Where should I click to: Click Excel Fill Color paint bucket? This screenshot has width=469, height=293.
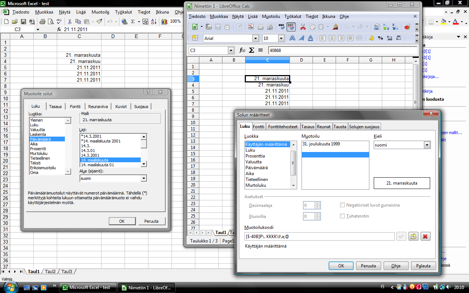pos(443,22)
